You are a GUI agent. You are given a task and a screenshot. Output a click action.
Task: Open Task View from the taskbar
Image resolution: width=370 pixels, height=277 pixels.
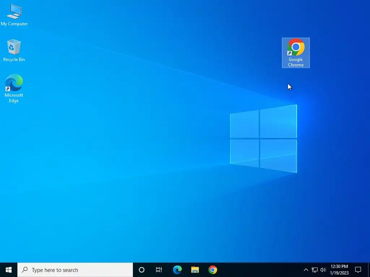click(159, 270)
